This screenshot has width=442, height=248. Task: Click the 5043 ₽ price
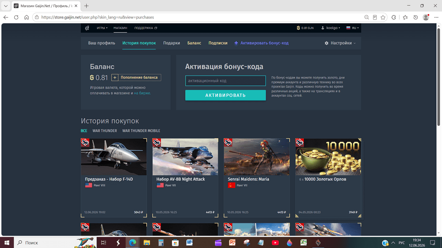(x=138, y=212)
